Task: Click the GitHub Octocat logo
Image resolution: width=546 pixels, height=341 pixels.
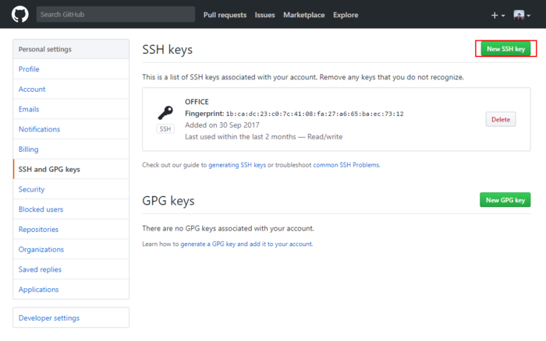Action: [19, 14]
